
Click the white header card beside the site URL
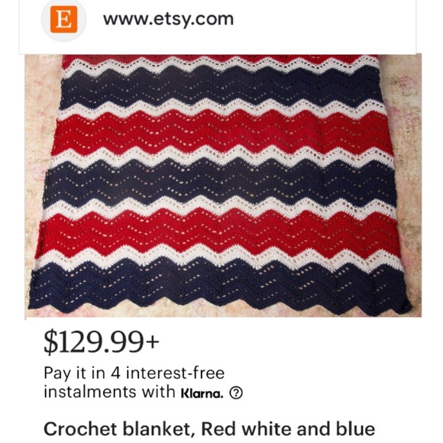coord(325,25)
